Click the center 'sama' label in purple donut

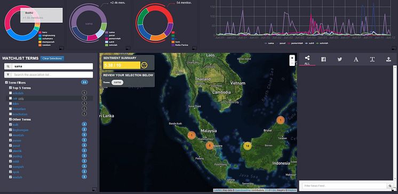(x=89, y=23)
